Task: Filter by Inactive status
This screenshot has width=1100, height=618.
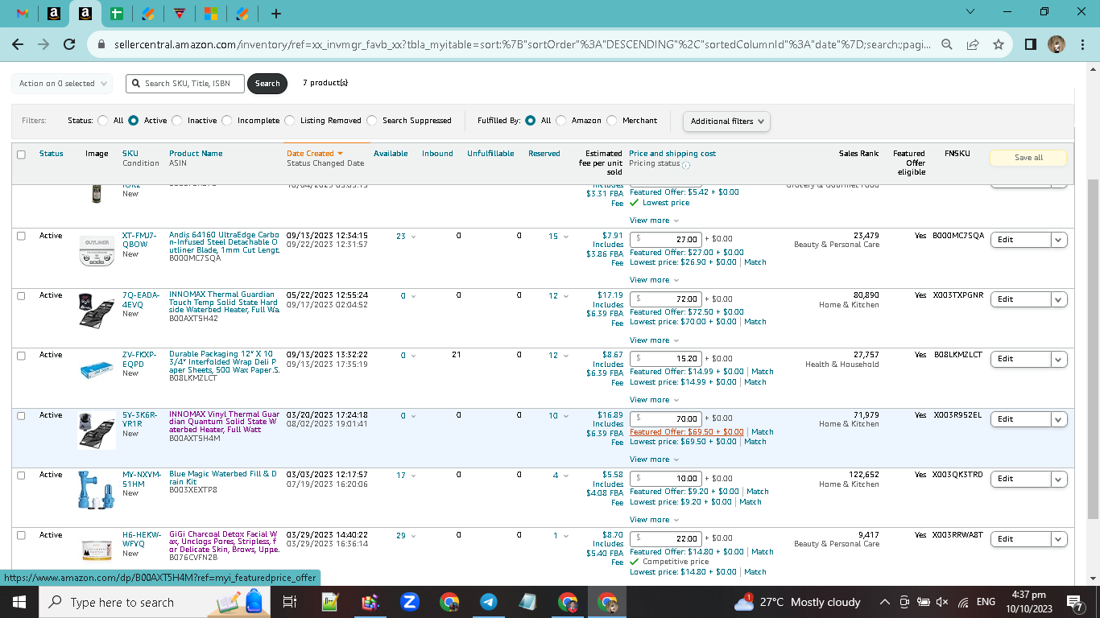Action: click(x=176, y=121)
